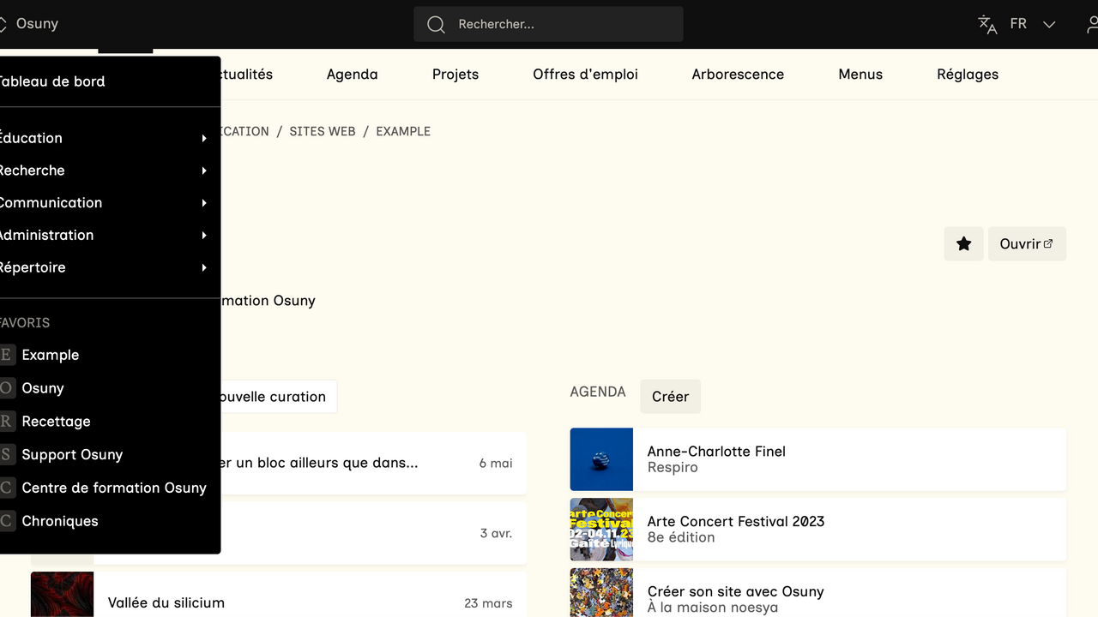Image resolution: width=1098 pixels, height=617 pixels.
Task: Click the Ouvrir button
Action: point(1026,244)
